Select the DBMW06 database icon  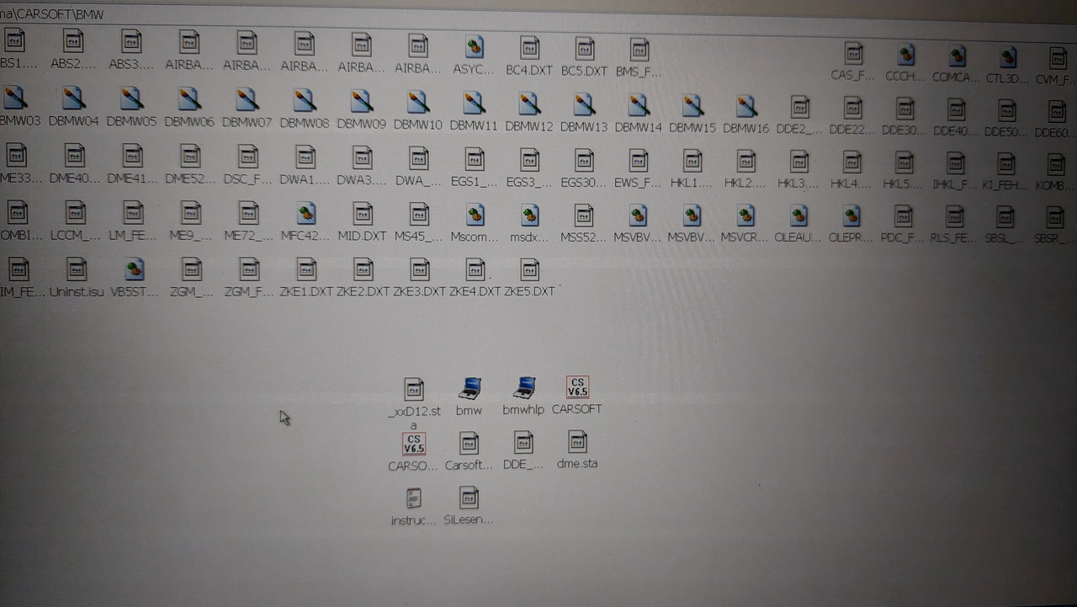189,99
